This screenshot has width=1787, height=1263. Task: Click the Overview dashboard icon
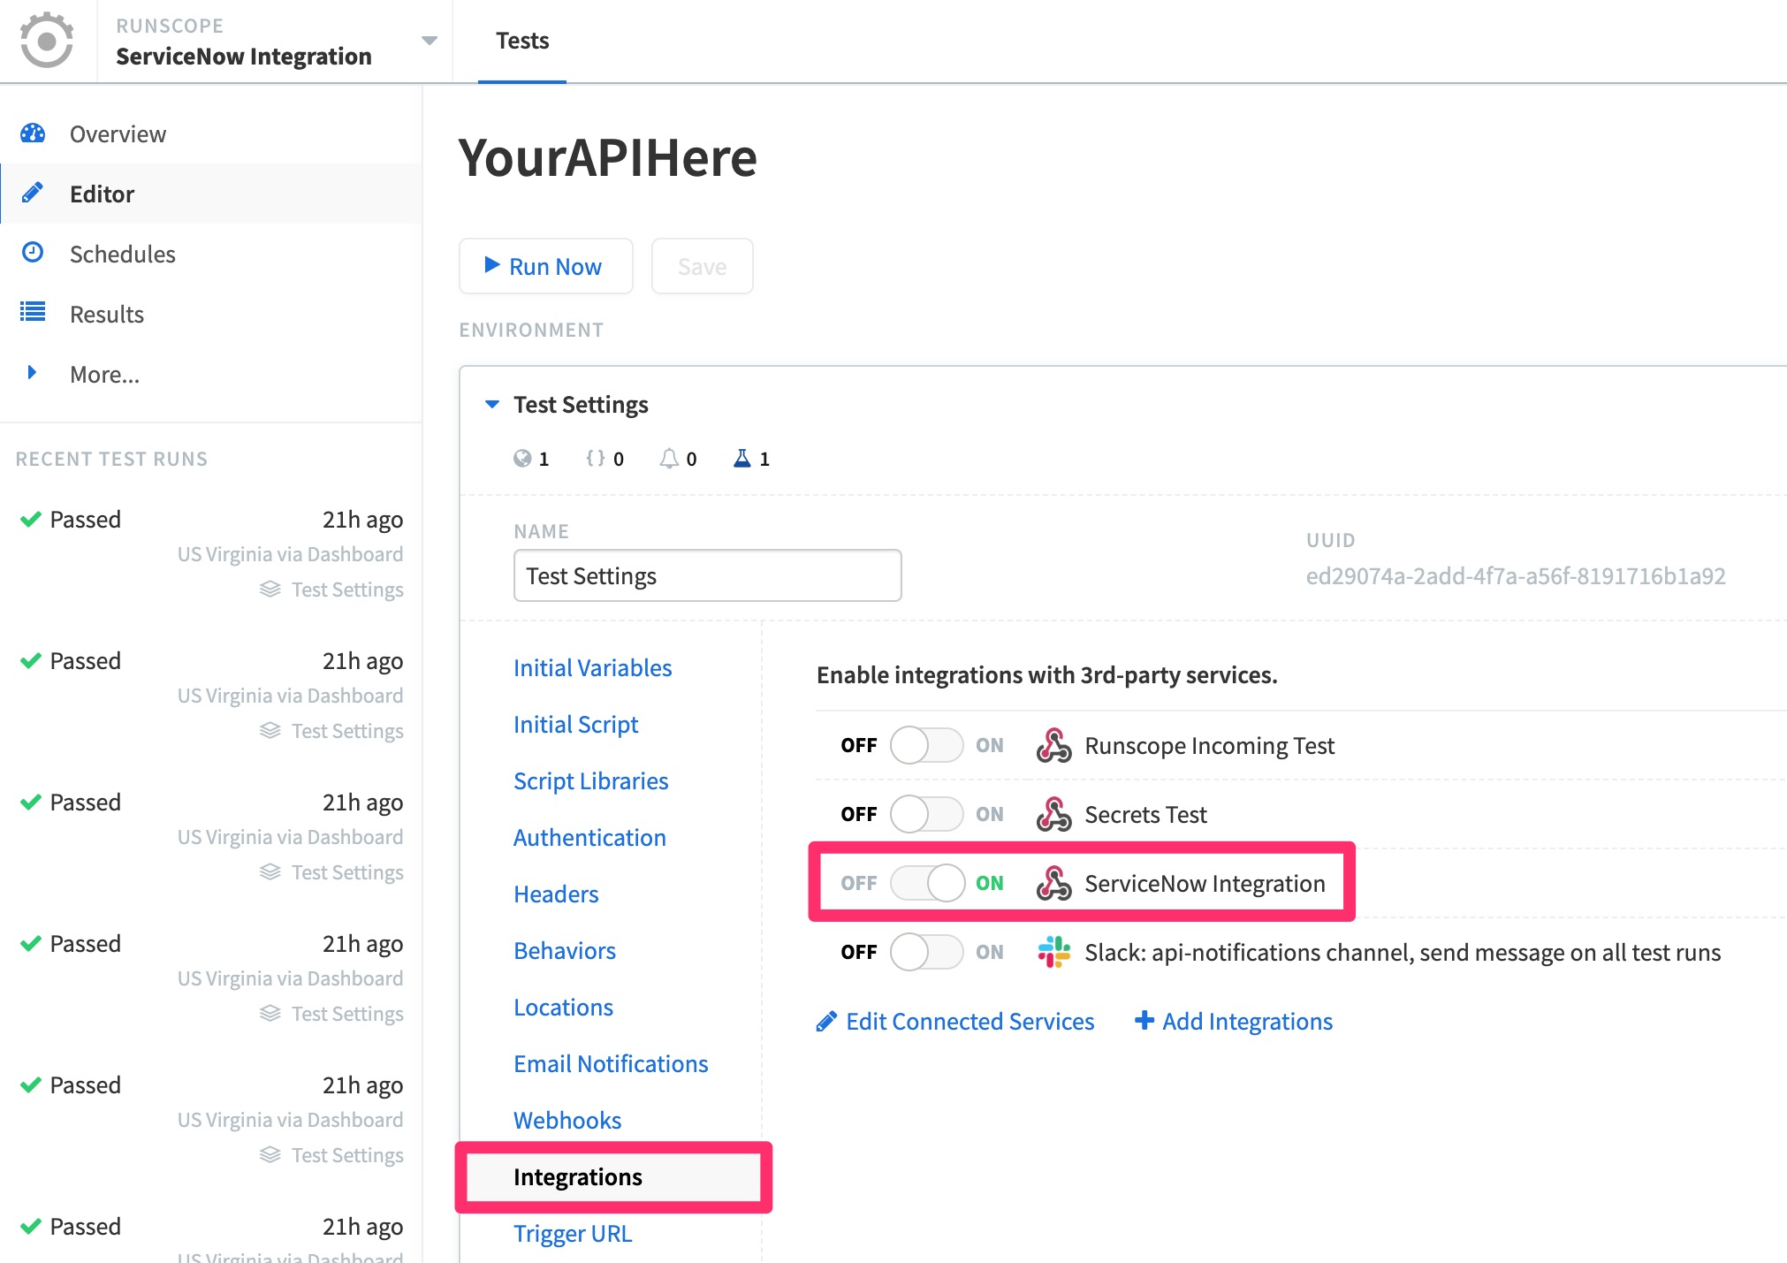(x=33, y=133)
